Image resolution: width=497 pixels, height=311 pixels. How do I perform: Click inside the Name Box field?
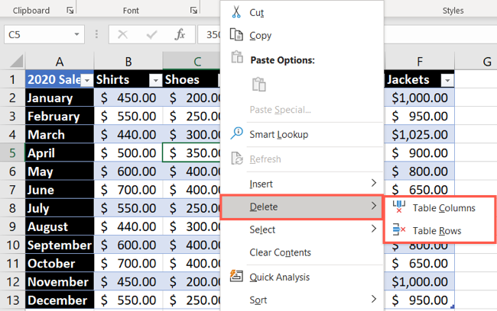coord(38,35)
